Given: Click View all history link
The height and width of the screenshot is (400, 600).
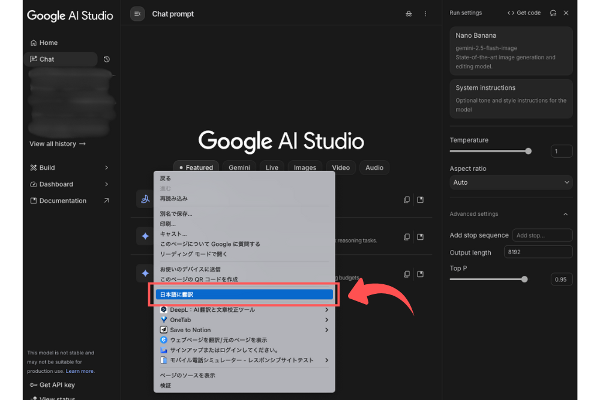Looking at the screenshot, I should (58, 144).
